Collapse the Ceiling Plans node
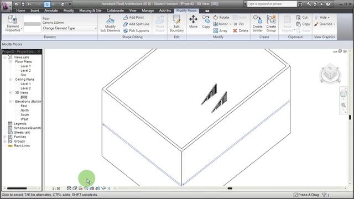 pos(11,80)
